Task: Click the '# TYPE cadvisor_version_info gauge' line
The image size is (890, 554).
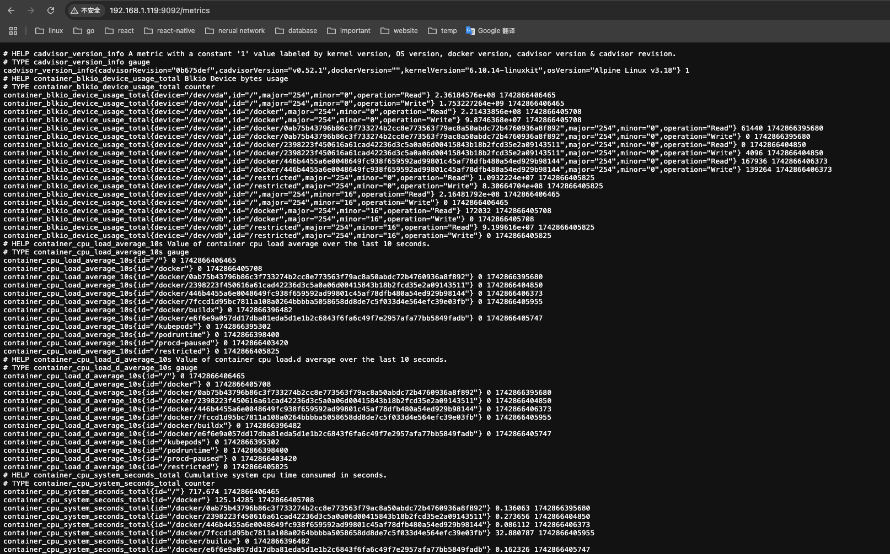Action: pyautogui.click(x=77, y=62)
